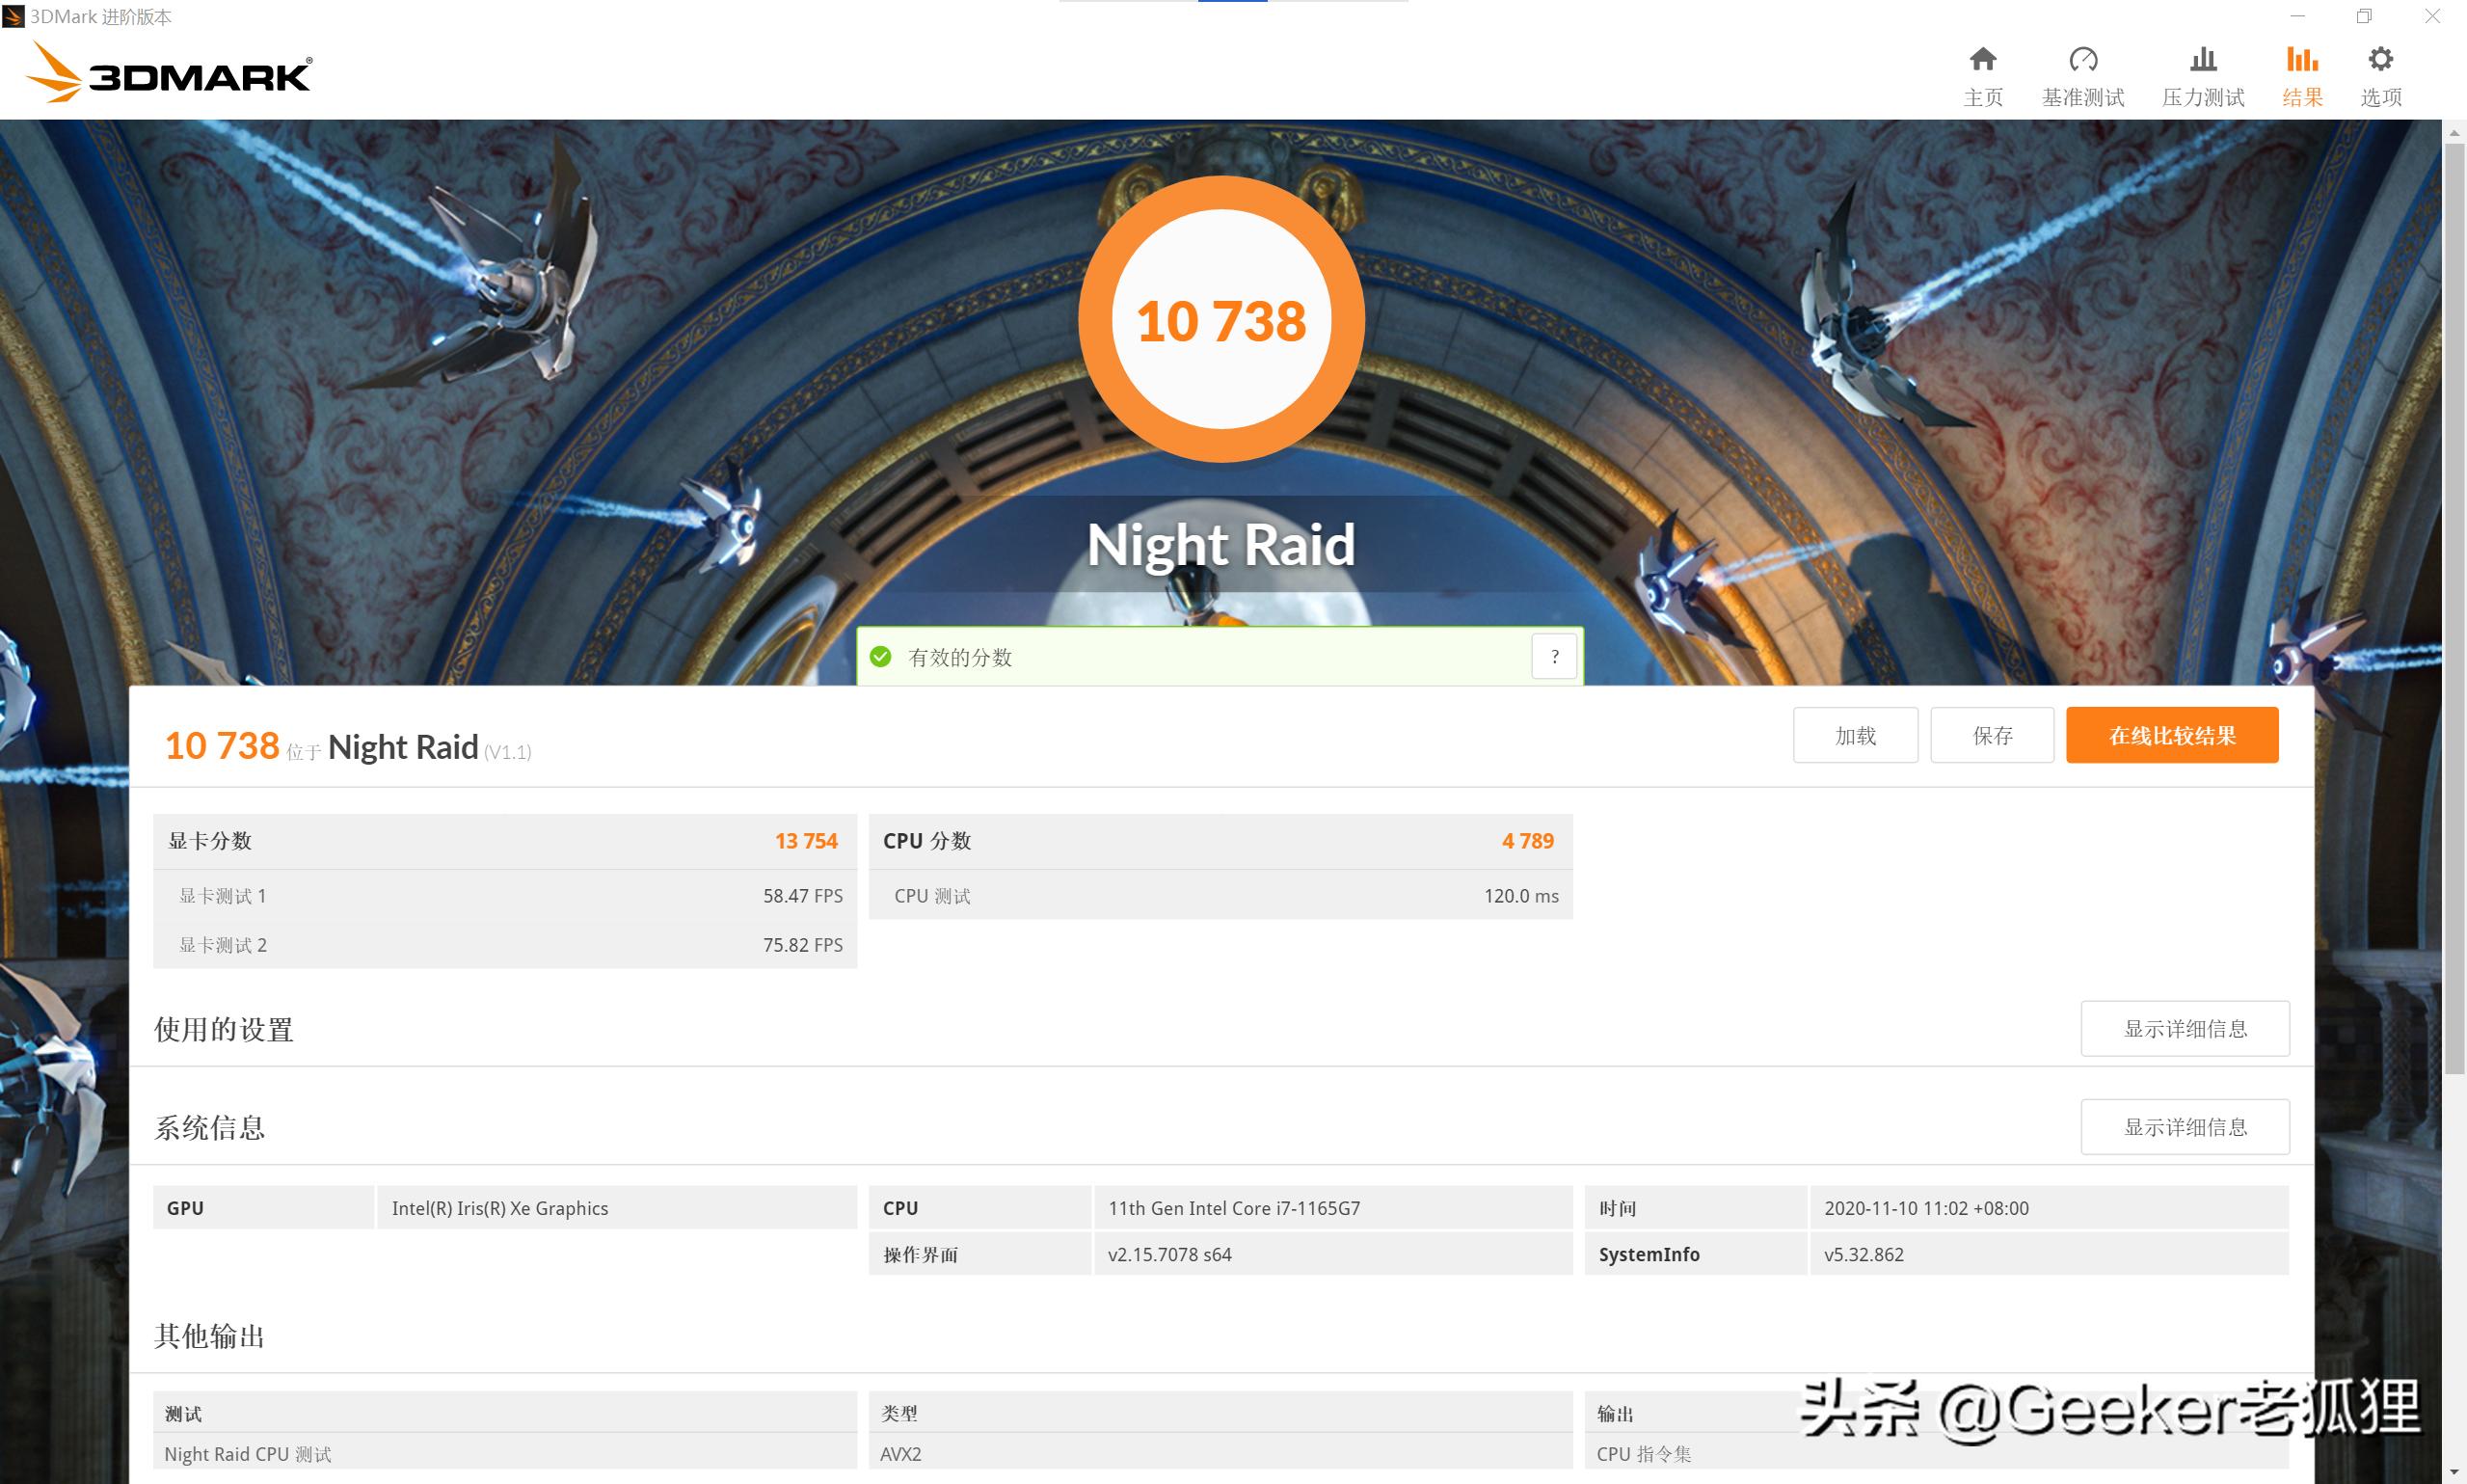Click the green valid score checkmark
This screenshot has width=2467, height=1484.
coord(880,657)
